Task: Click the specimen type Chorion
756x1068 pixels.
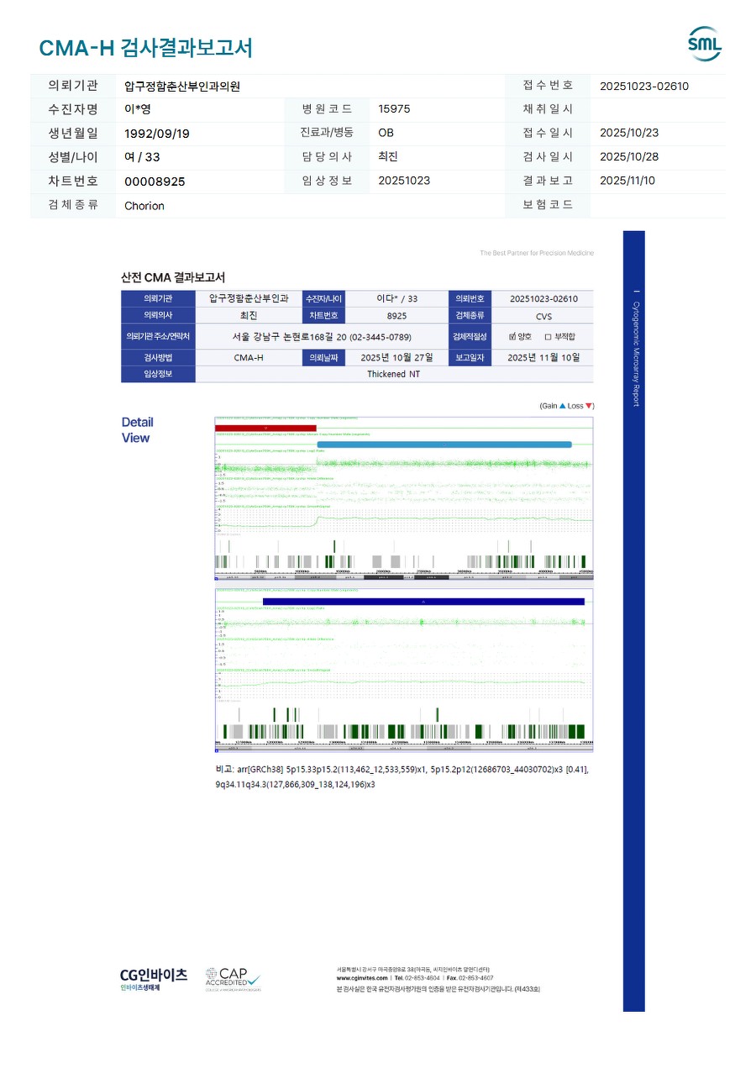Action: pyautogui.click(x=144, y=206)
